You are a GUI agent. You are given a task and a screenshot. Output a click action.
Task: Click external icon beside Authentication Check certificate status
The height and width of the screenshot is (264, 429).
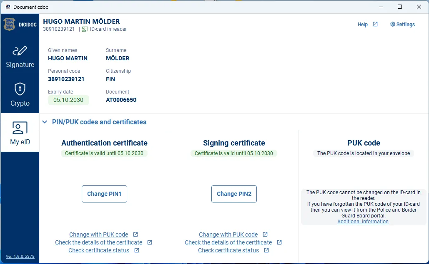tap(137, 250)
